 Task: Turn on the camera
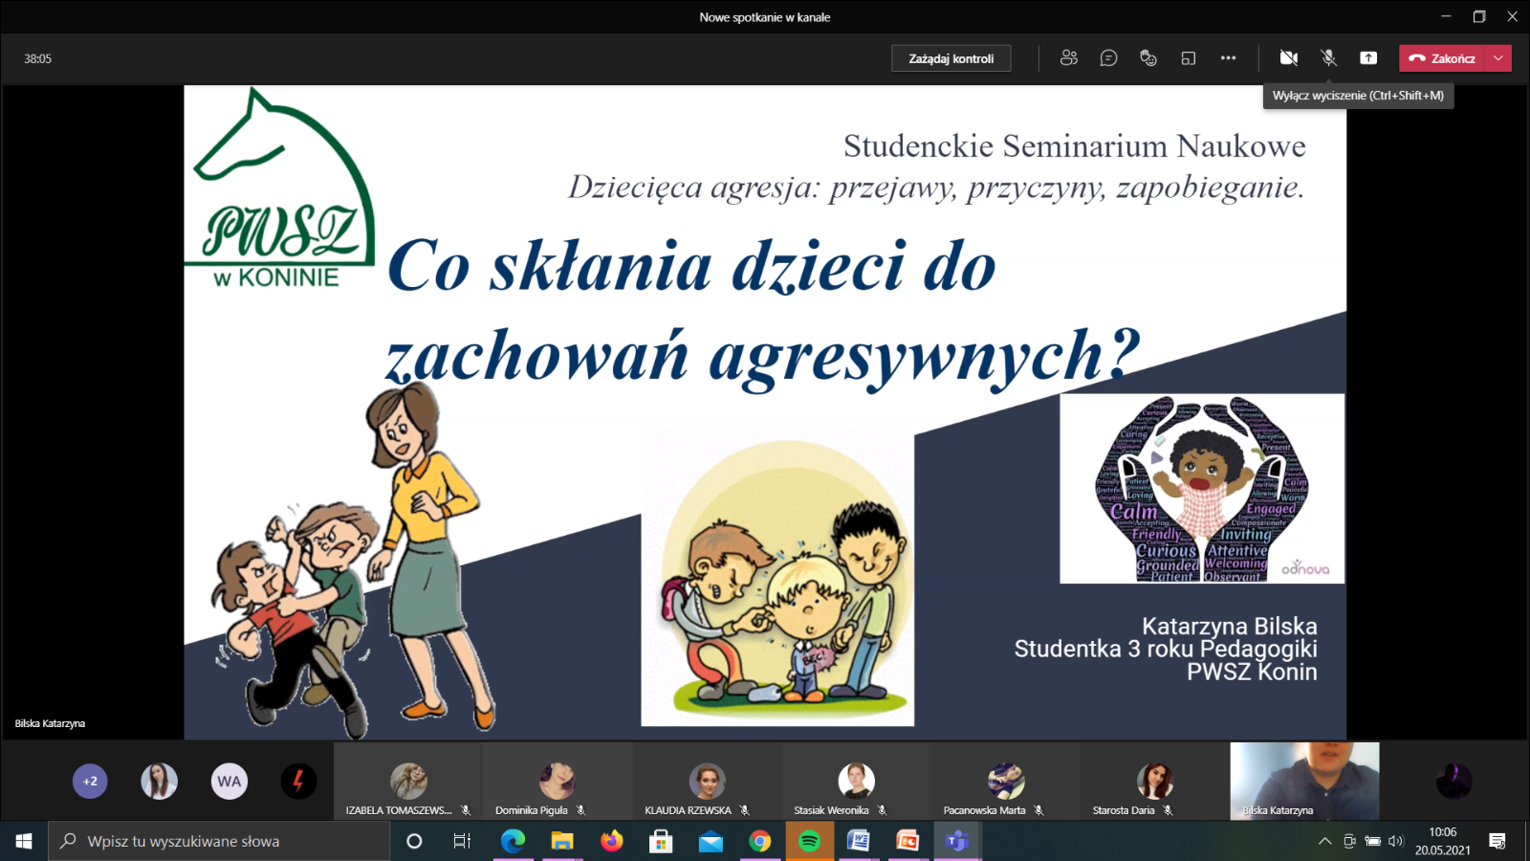click(x=1288, y=58)
